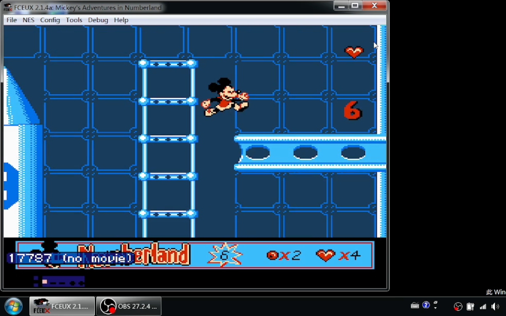Open the Tools menu
Viewport: 506px width, 316px height.
(74, 20)
